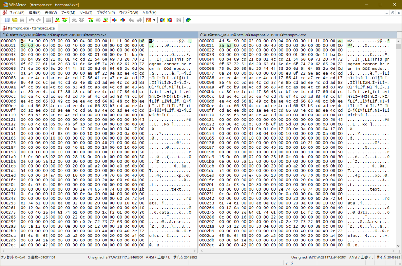
Task: Click the right status ANSI / 上書 / L
Action: point(361,257)
